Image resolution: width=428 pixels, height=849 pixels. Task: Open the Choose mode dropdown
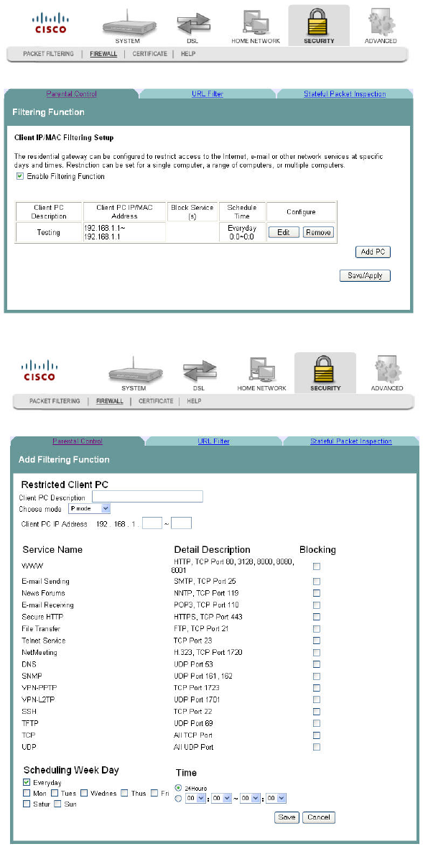coord(89,509)
